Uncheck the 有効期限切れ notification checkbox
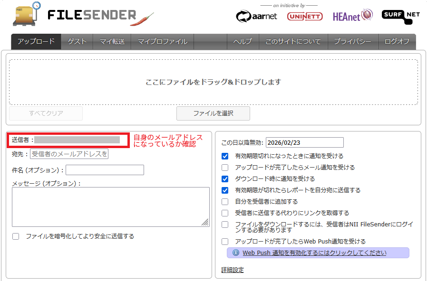The width and height of the screenshot is (427, 281). click(x=225, y=156)
